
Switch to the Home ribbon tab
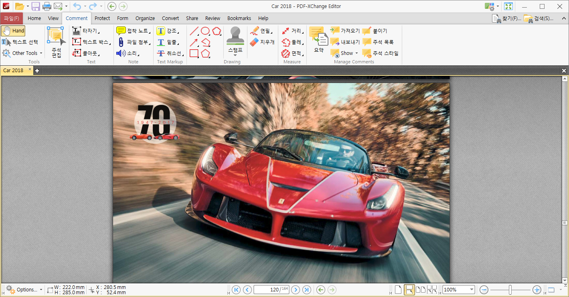34,18
